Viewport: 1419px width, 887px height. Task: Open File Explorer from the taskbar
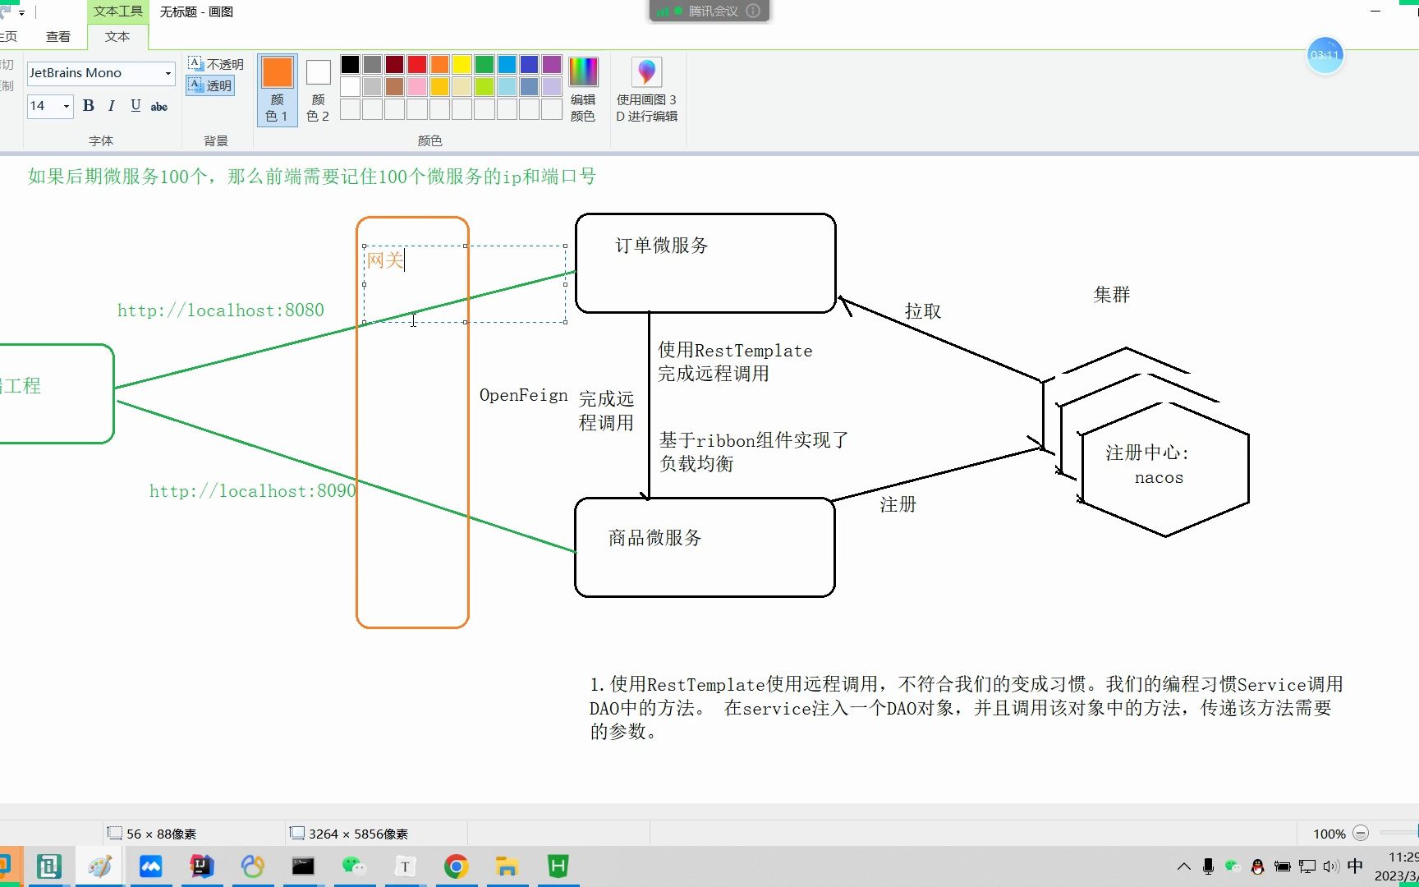pyautogui.click(x=507, y=866)
